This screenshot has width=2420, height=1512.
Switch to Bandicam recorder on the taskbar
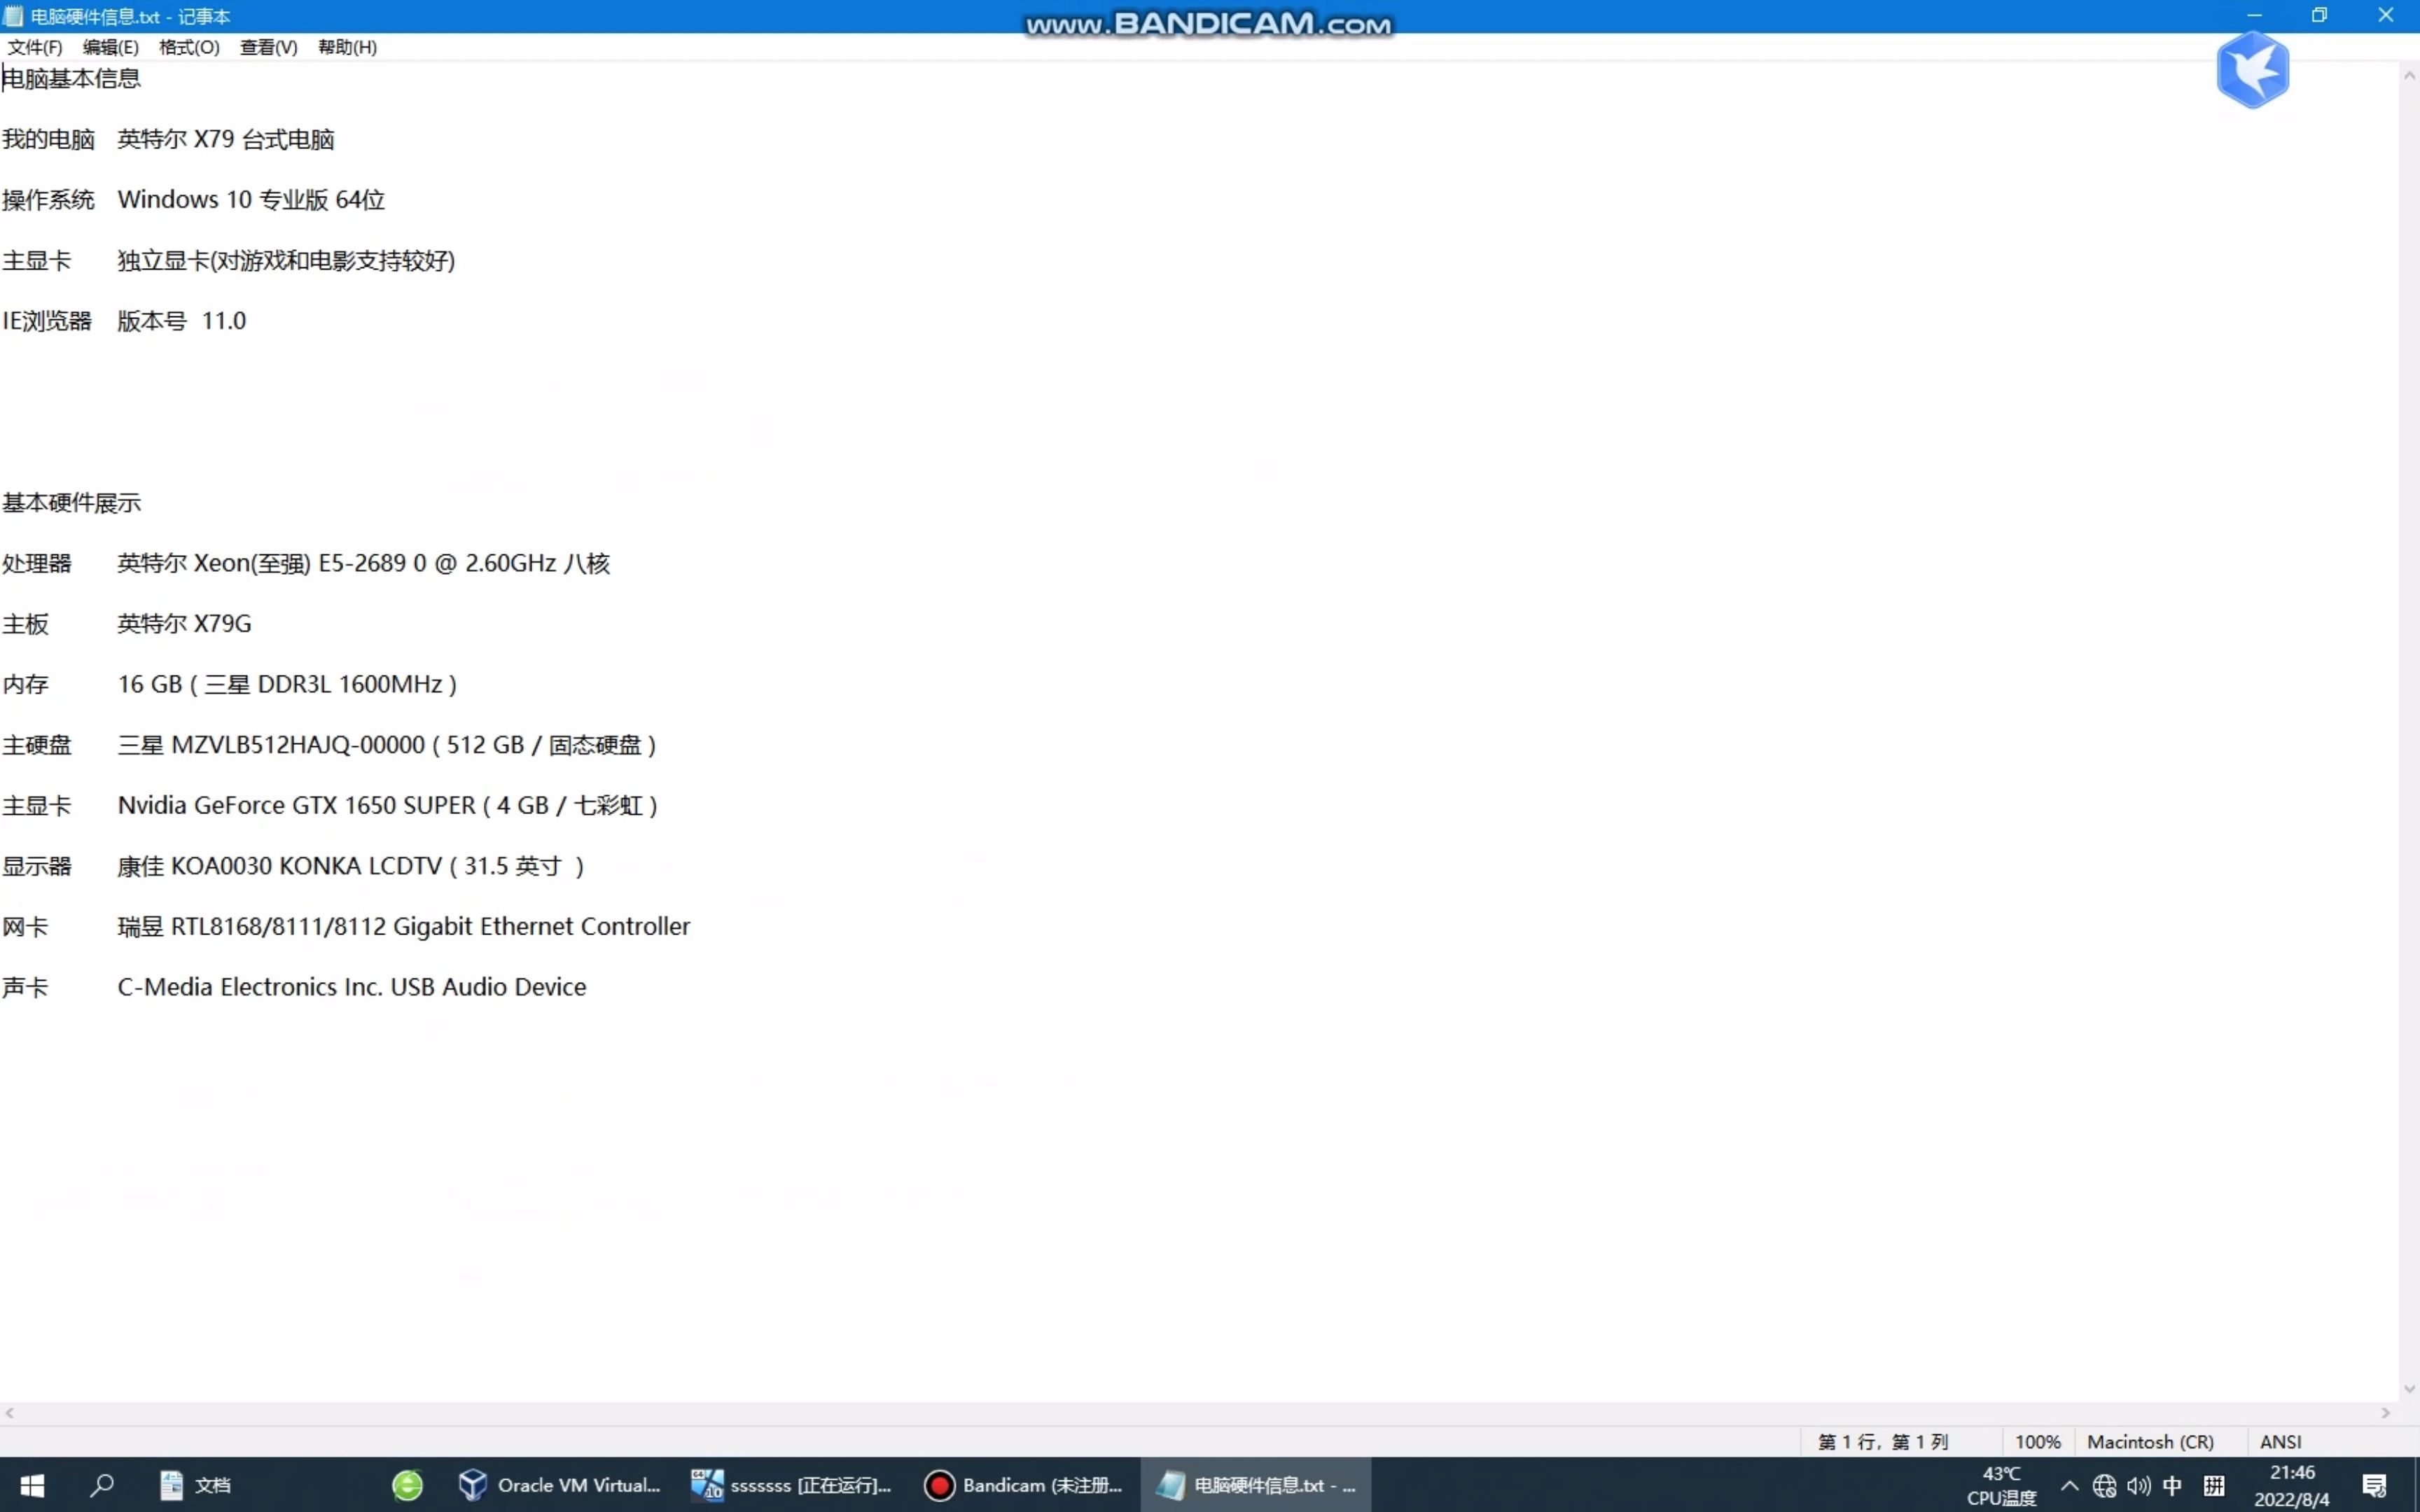[1023, 1485]
